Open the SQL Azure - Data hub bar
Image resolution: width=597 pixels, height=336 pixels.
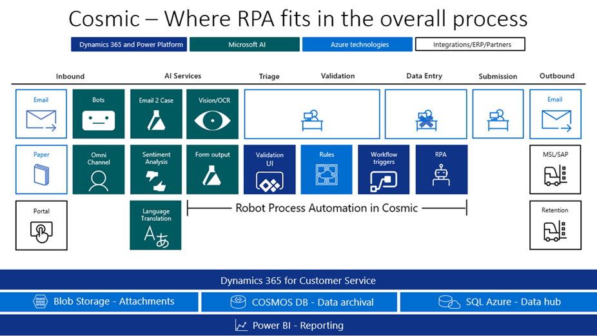(x=498, y=302)
